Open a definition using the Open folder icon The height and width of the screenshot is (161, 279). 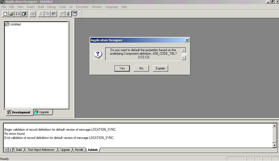point(11,14)
